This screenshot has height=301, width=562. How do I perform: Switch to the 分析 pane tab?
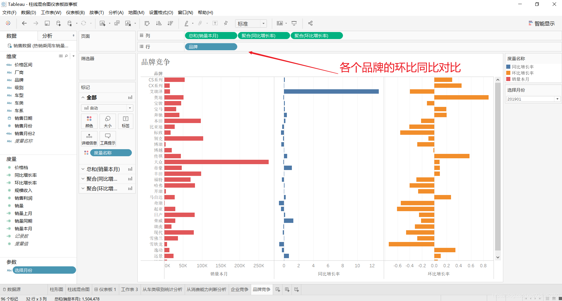click(47, 36)
